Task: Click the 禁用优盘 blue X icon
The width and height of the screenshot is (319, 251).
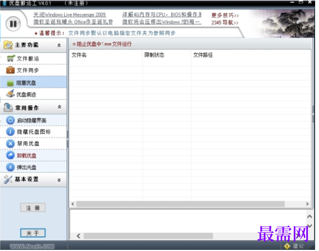Action: (x=10, y=144)
